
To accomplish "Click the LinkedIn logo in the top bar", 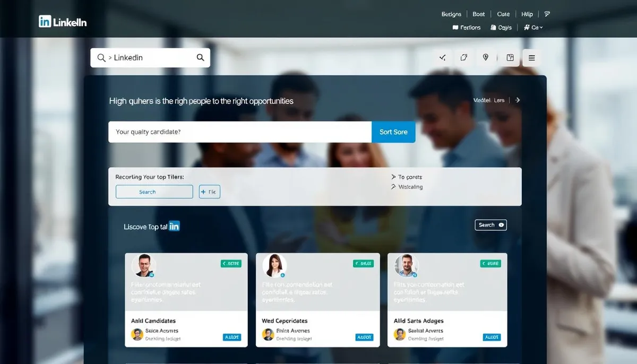I will 62,22.
